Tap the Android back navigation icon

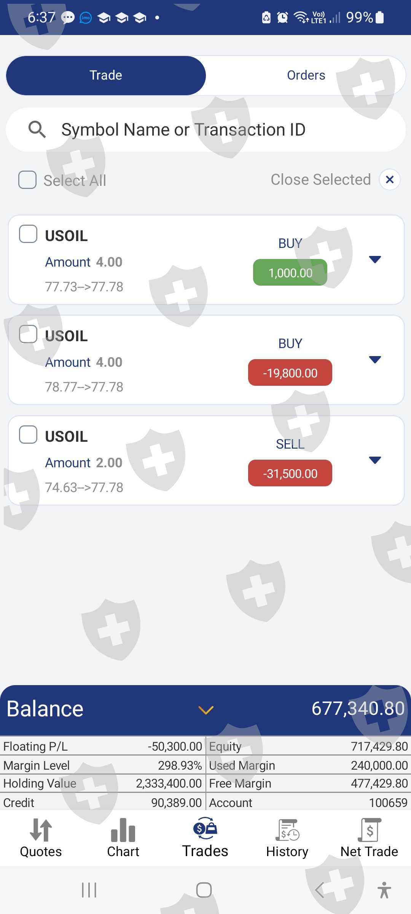320,890
